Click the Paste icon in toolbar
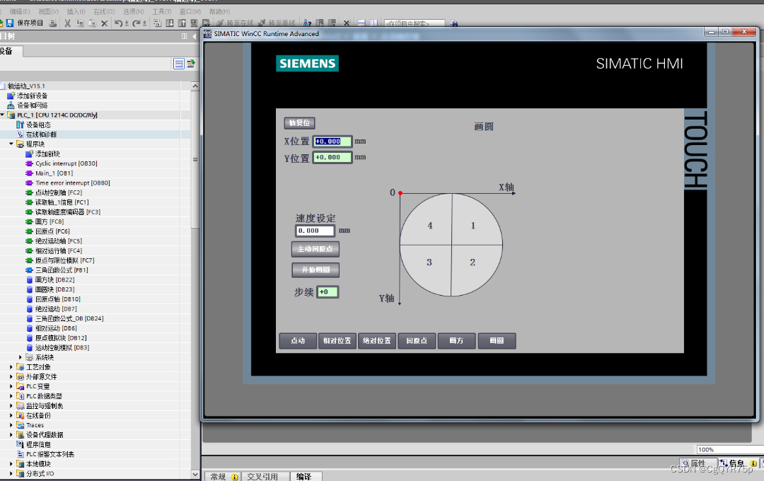764x481 pixels. click(x=92, y=23)
